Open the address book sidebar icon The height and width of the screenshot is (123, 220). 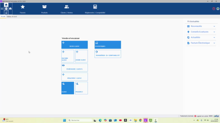(x=6, y=9)
